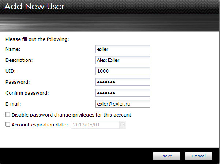The width and height of the screenshot is (220, 164).
Task: Click the UID field showing 1000
Action: [x=122, y=71]
